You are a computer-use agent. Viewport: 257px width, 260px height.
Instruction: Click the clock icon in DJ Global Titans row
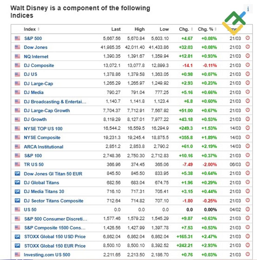pos(247,182)
